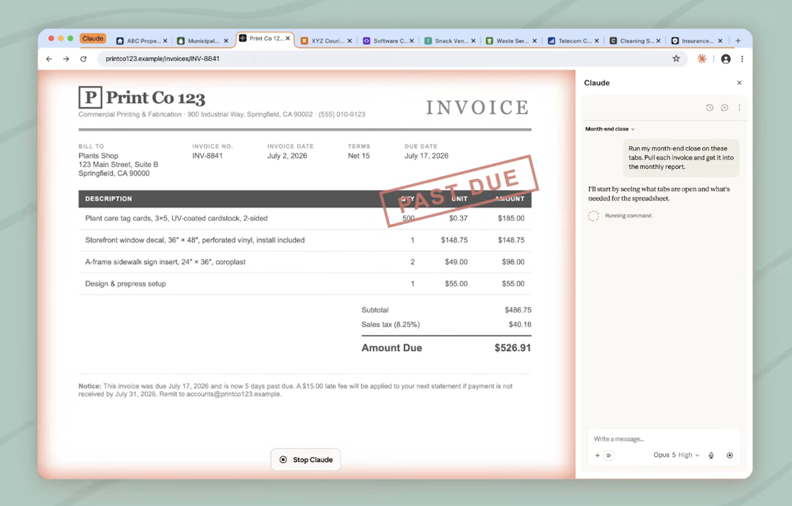
Task: Switch to the Software tab
Action: pyautogui.click(x=388, y=41)
